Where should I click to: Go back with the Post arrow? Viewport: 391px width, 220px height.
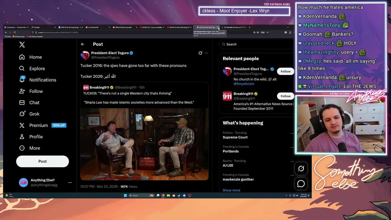point(82,44)
